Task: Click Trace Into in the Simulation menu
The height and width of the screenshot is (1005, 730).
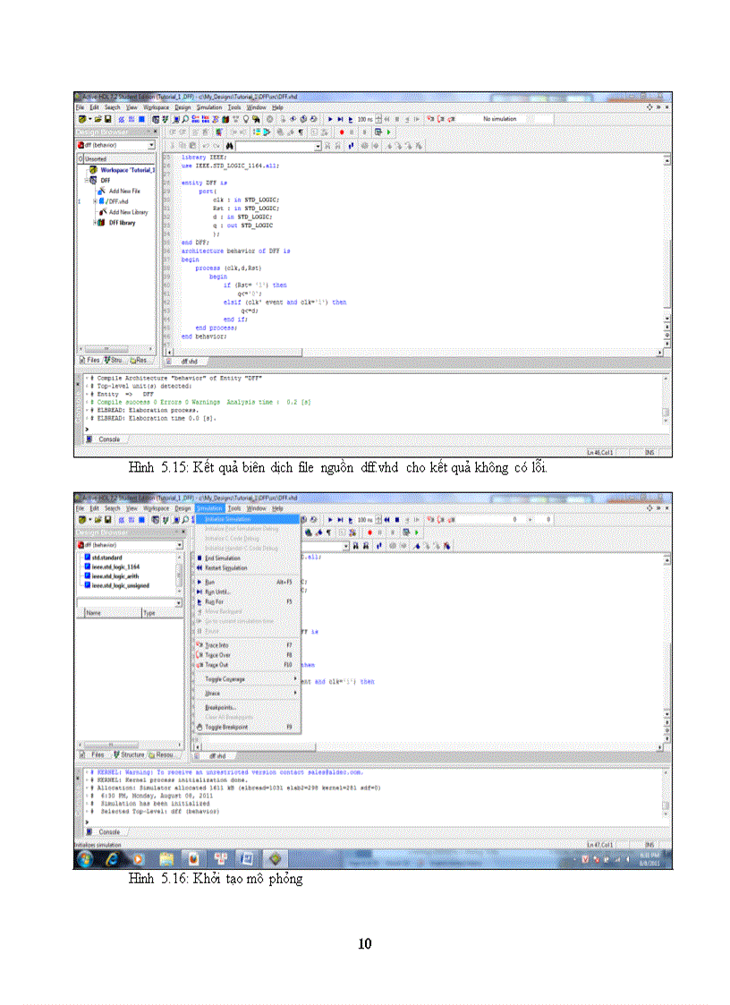Action: [x=217, y=644]
